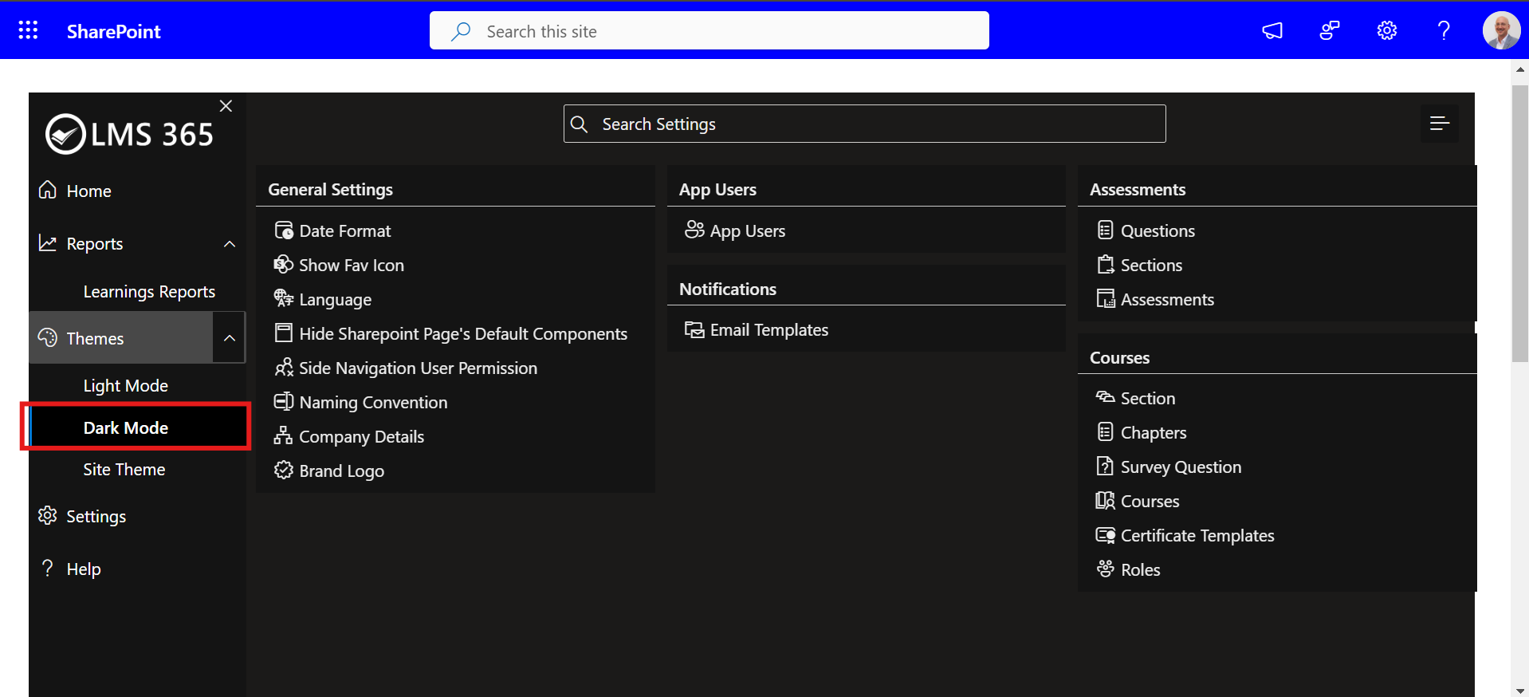Viewport: 1529px width, 697px height.
Task: Close the LMS 365 side navigation
Action: tap(226, 106)
